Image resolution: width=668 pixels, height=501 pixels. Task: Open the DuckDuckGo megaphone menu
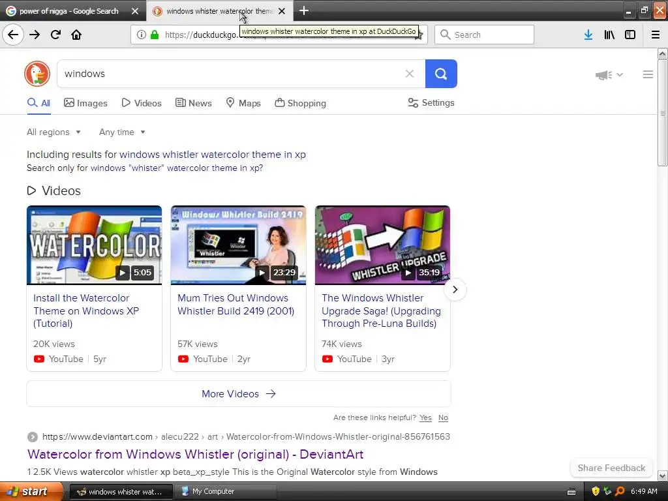click(x=609, y=75)
